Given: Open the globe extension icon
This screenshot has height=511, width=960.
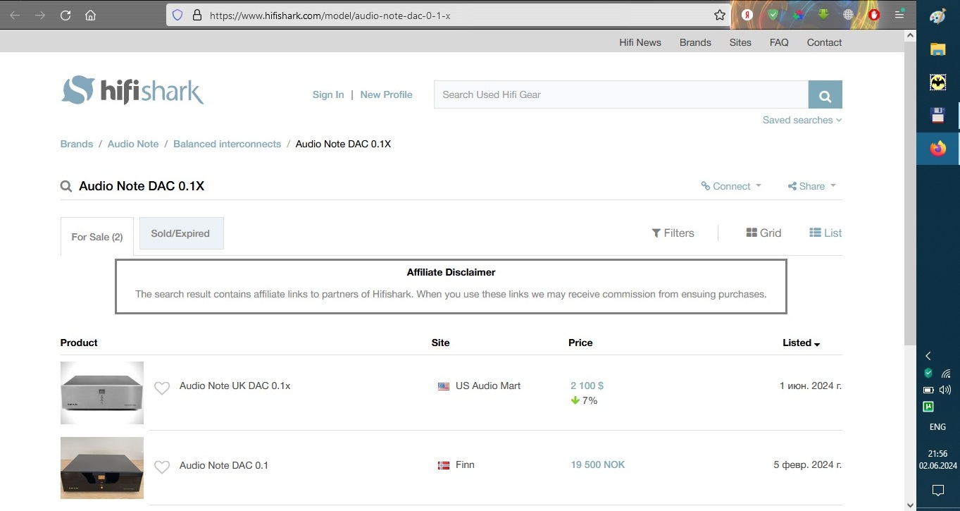Looking at the screenshot, I should tap(849, 14).
